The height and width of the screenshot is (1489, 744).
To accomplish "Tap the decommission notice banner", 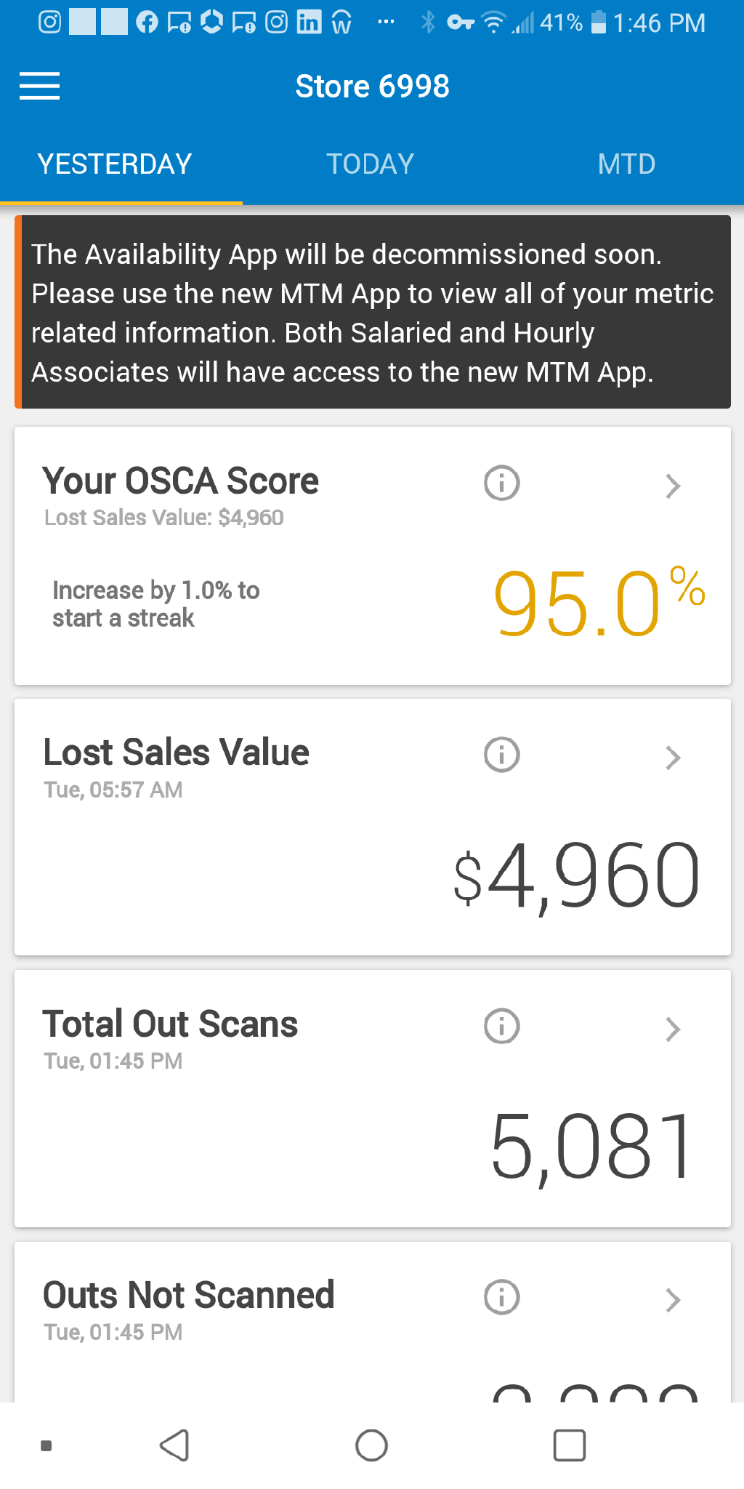I will coord(373,313).
